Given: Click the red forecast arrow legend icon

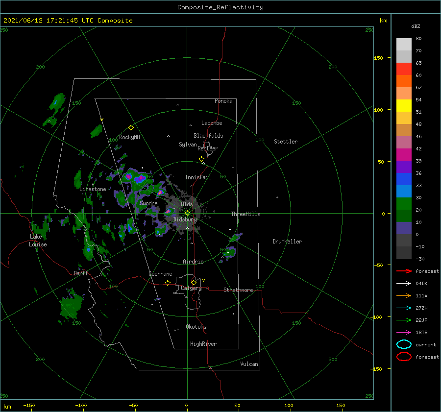Looking at the screenshot, I should pos(404,271).
